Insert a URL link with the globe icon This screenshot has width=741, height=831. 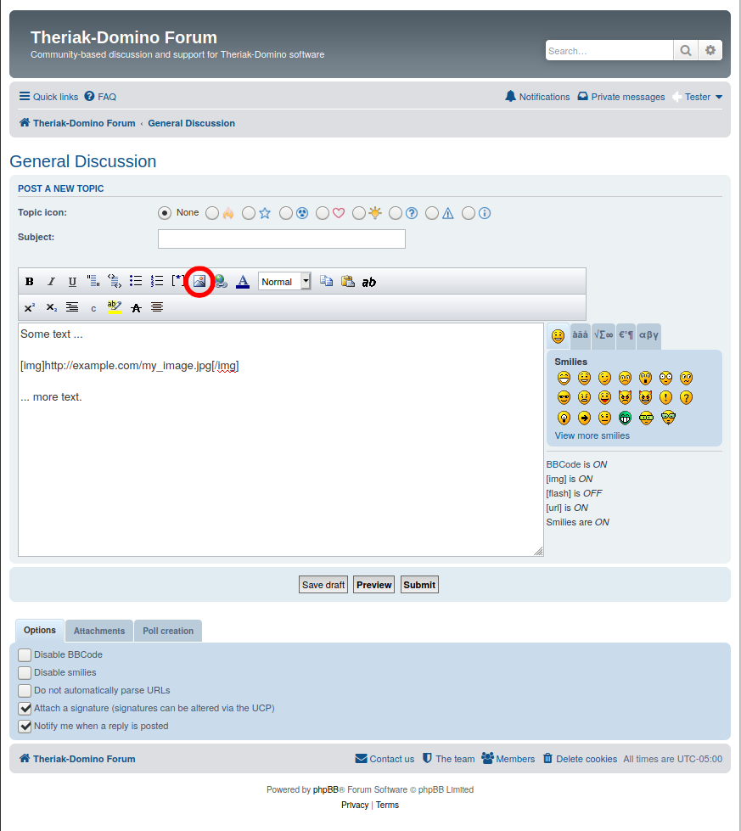coord(221,282)
